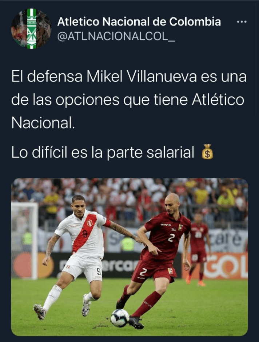Click the Mastercard logo in the photo
259x342 pixels.
click(x=33, y=265)
